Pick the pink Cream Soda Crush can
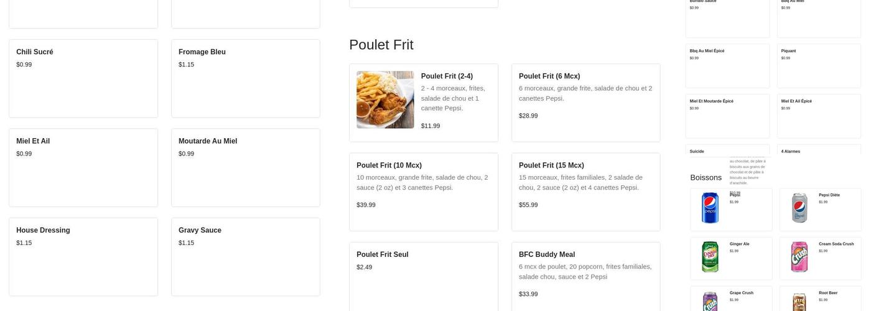Viewport: 871px width, 311px height. (x=799, y=257)
